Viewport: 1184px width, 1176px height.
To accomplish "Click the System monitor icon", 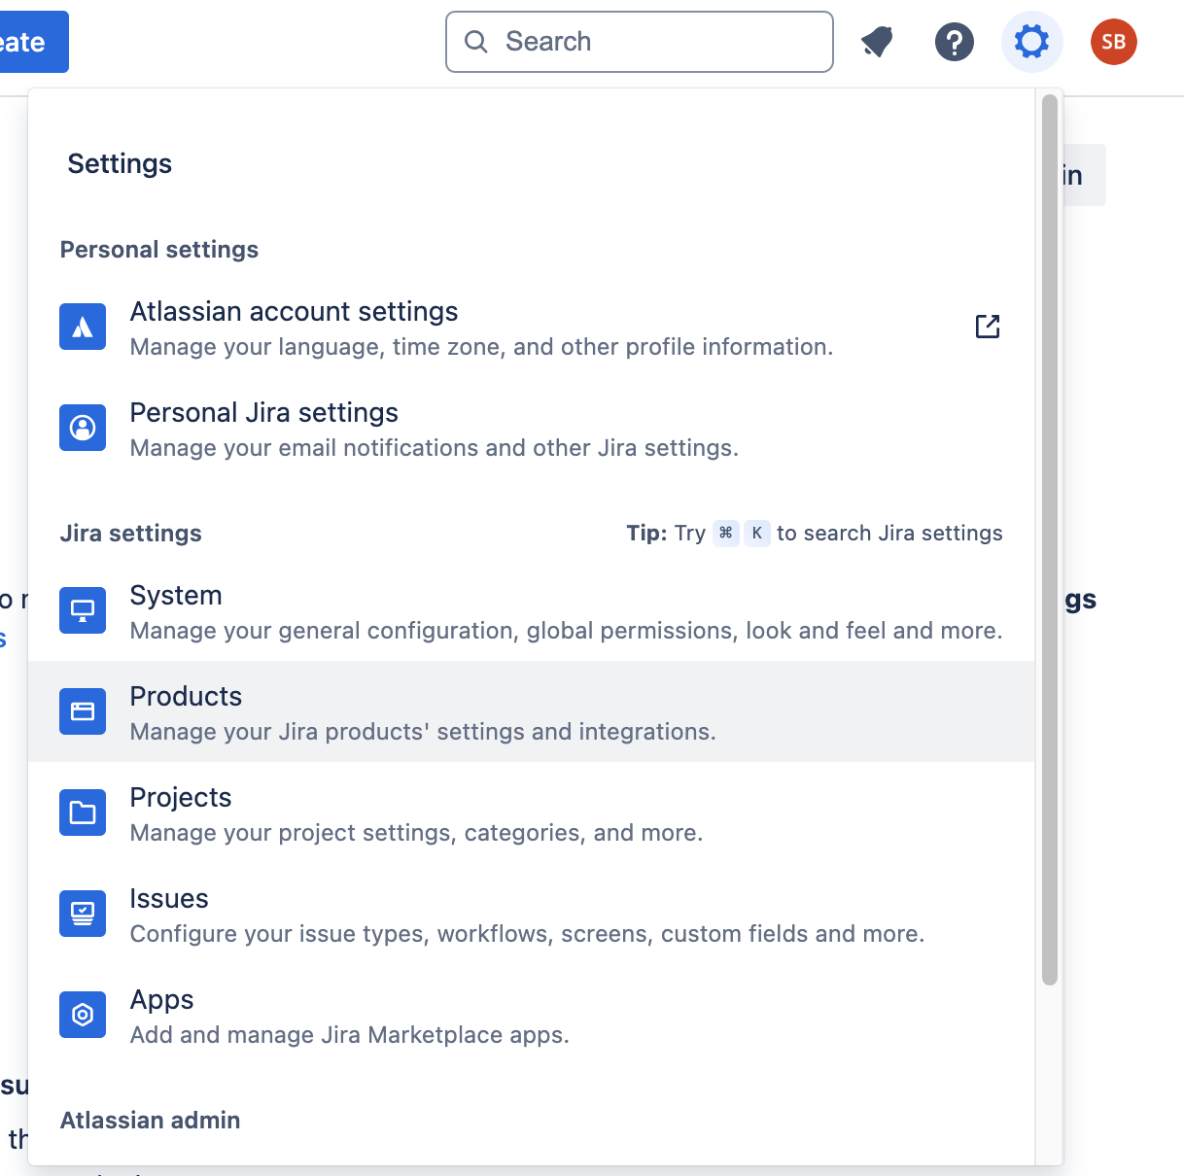I will 83,610.
